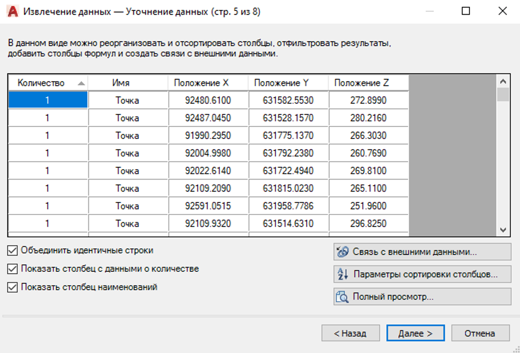This screenshot has height=353, width=520.
Task: Go to next page with Далее
Action: pyautogui.click(x=415, y=334)
